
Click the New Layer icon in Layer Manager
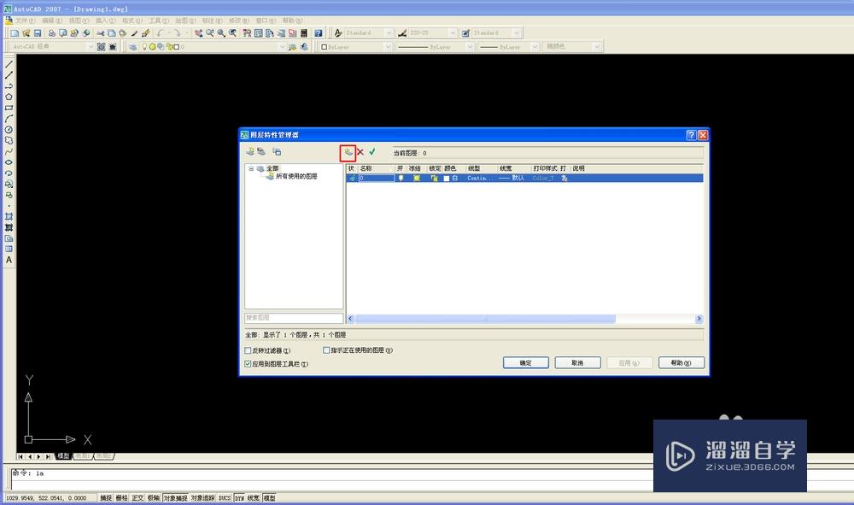[x=348, y=152]
